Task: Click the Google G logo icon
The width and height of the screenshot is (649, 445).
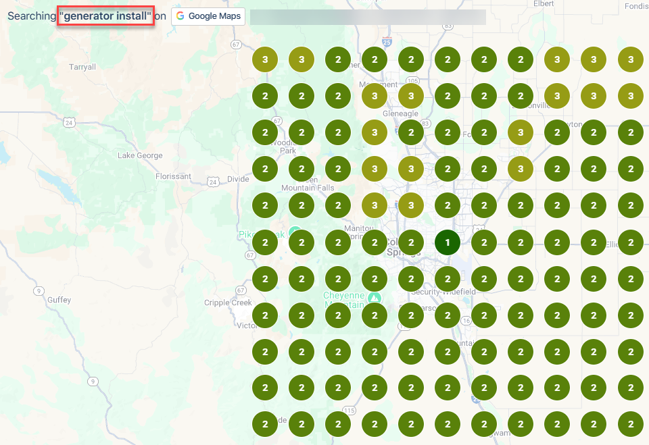Action: [x=181, y=16]
